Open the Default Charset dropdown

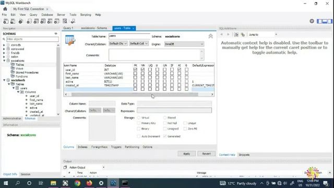pyautogui.click(x=118, y=43)
